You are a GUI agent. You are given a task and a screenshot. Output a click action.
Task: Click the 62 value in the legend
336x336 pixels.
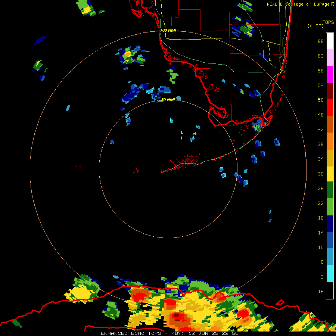click(321, 56)
